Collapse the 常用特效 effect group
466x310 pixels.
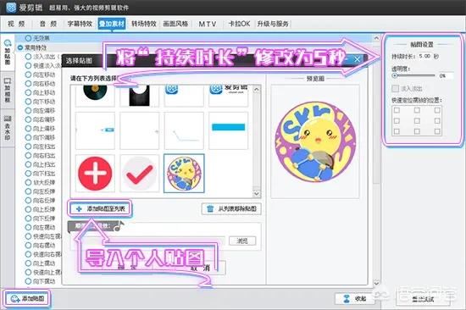tap(20, 47)
